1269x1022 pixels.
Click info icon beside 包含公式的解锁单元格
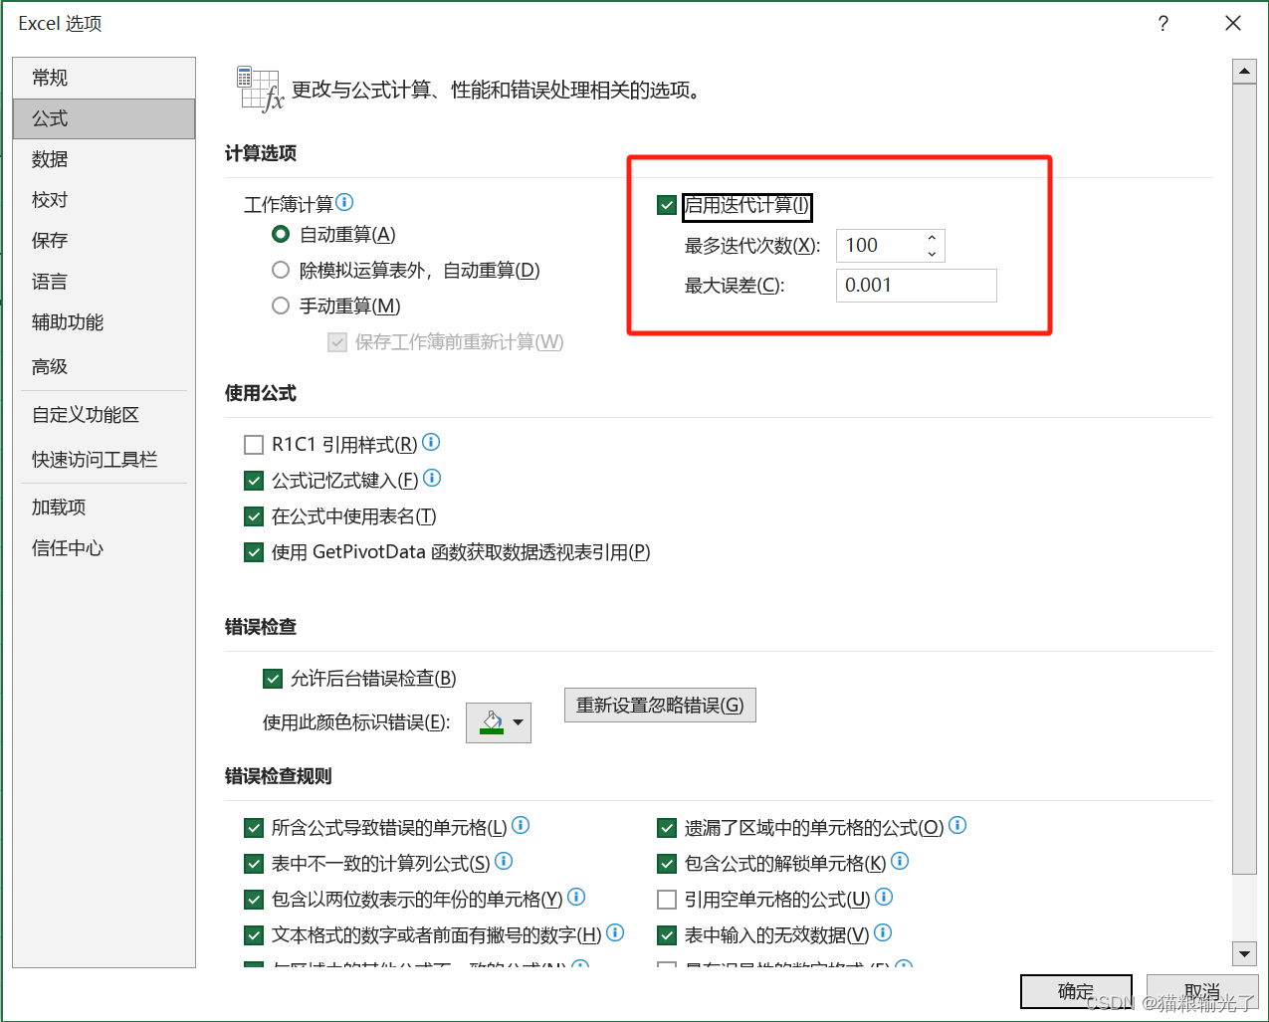tap(900, 861)
